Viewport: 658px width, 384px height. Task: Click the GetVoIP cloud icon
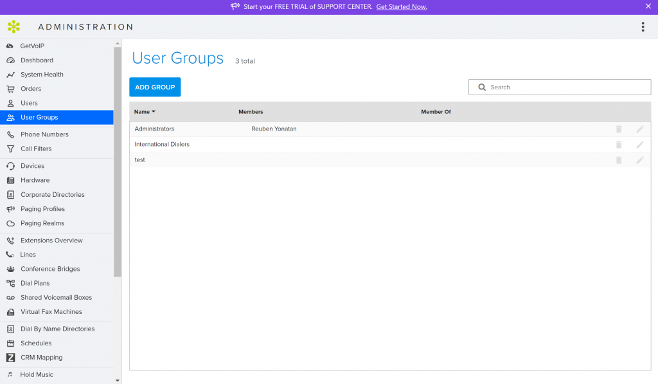pyautogui.click(x=10, y=46)
